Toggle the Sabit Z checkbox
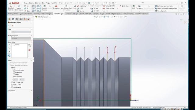 pos(14,74)
